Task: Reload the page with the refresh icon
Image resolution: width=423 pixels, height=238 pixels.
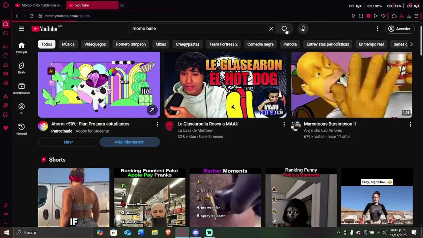Action: click(x=31, y=16)
